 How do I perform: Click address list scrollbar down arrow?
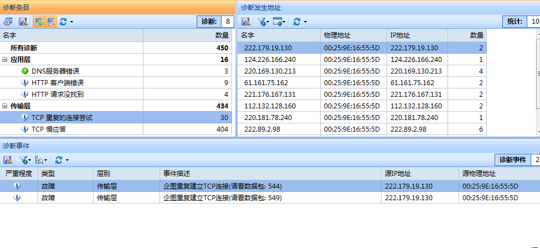pos(538,132)
